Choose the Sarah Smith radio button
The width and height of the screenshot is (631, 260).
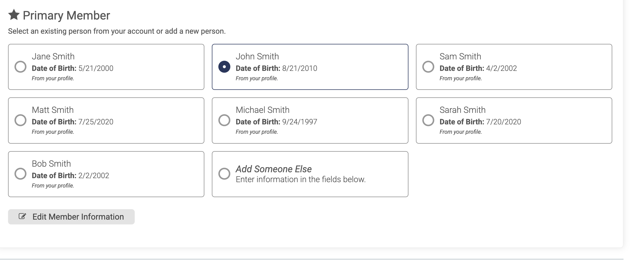coord(428,120)
